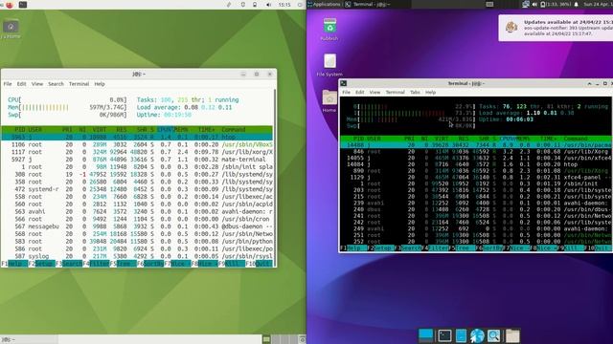Open the Rubbish bin desktop icon
613x344 pixels.
[329, 30]
